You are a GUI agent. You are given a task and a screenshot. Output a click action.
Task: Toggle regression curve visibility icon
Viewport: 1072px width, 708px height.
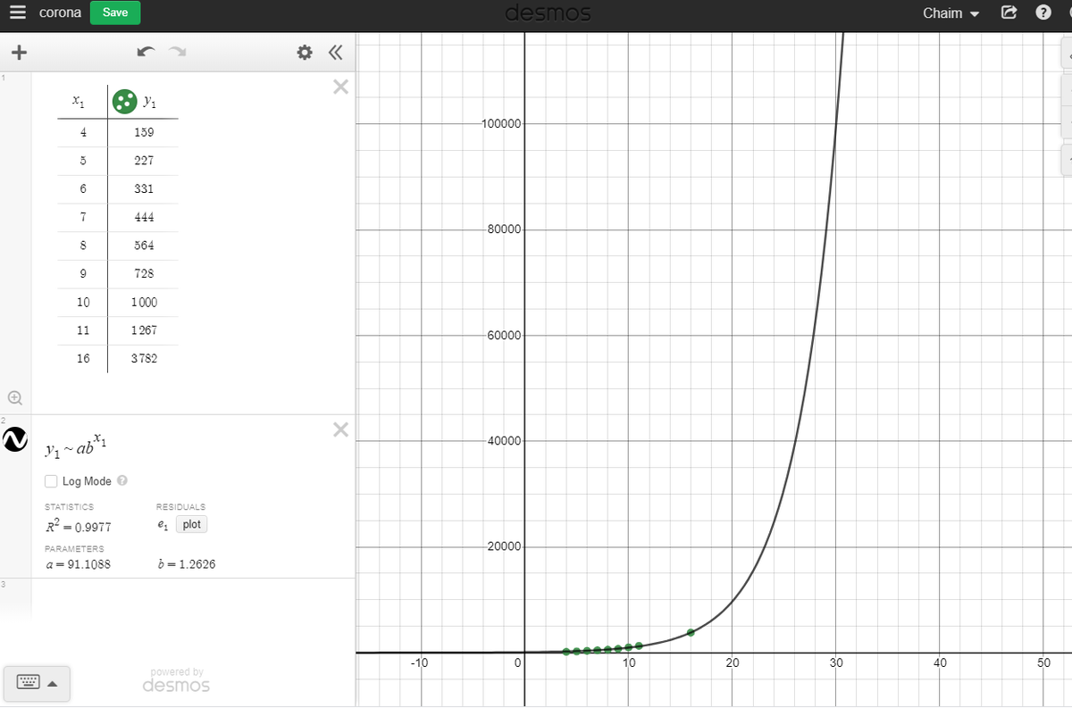[x=15, y=439]
